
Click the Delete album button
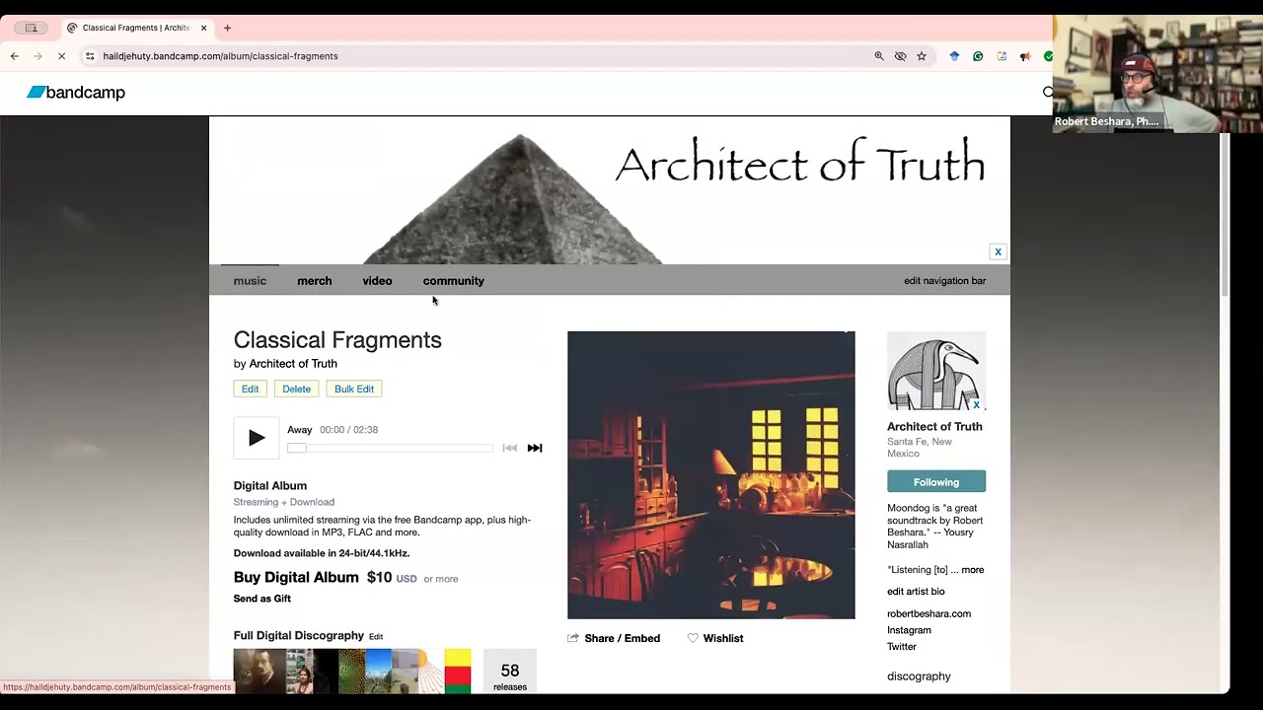click(296, 389)
